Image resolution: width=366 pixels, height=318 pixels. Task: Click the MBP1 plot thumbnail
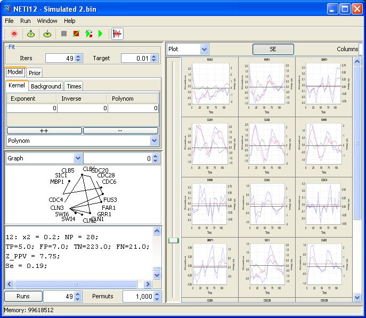tap(210, 267)
